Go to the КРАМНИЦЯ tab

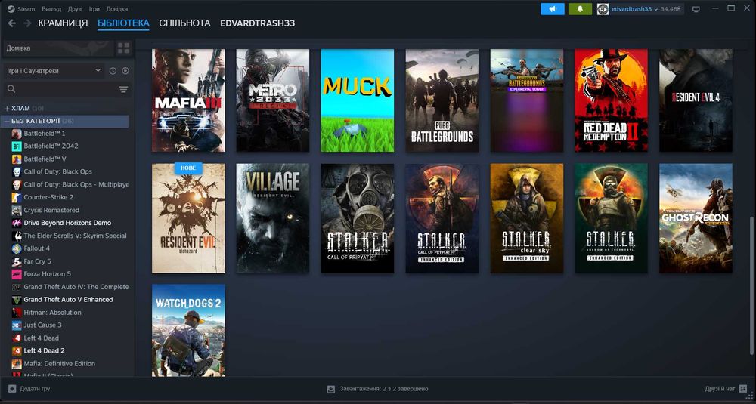[x=64, y=23]
